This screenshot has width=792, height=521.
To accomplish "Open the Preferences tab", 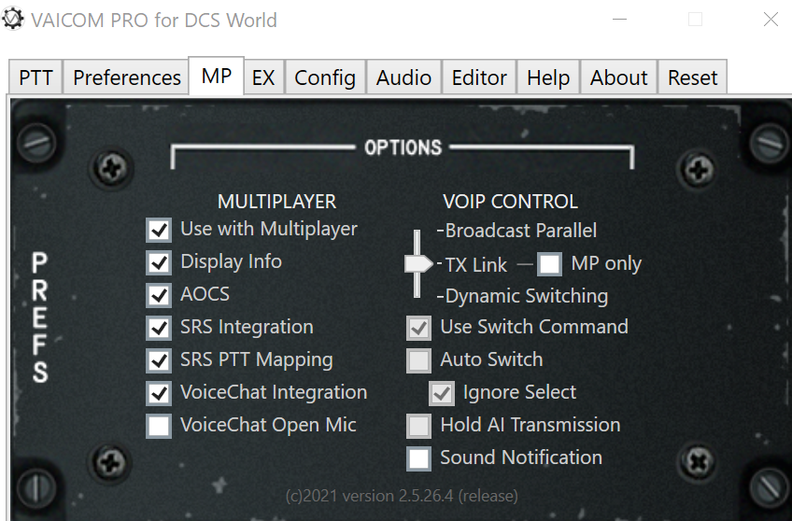I will (x=127, y=77).
